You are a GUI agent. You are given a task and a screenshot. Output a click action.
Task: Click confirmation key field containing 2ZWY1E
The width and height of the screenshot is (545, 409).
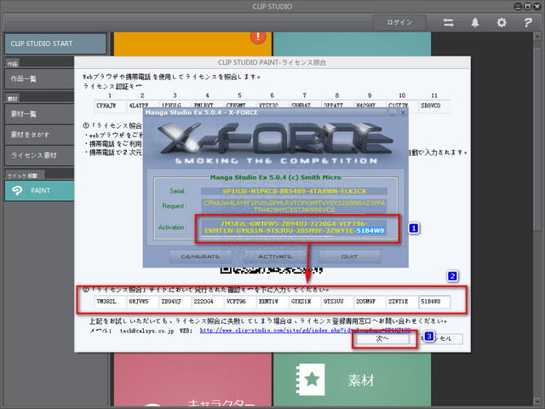point(403,302)
